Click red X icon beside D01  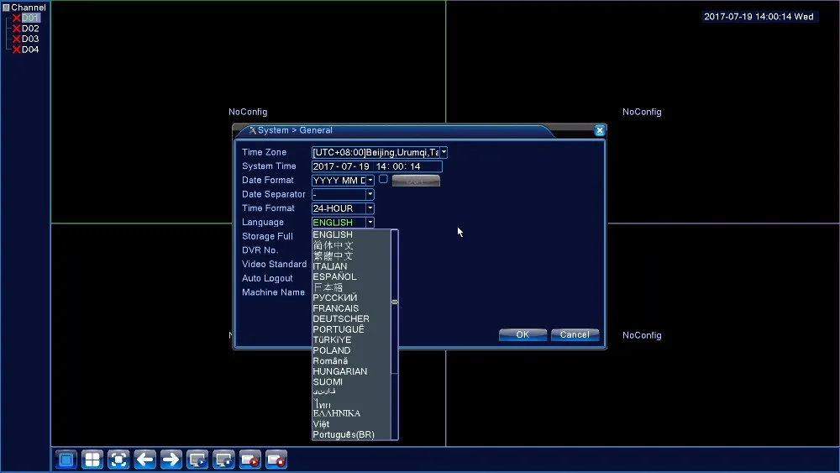[x=17, y=18]
